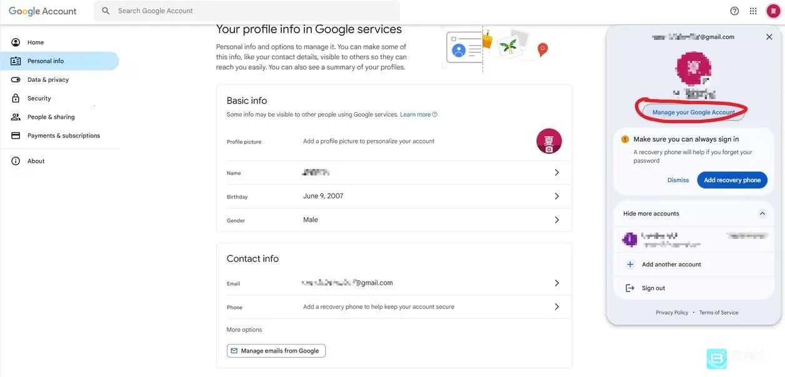This screenshot has width=785, height=377.
Task: Click the yellow warning alert icon
Action: pyautogui.click(x=625, y=139)
